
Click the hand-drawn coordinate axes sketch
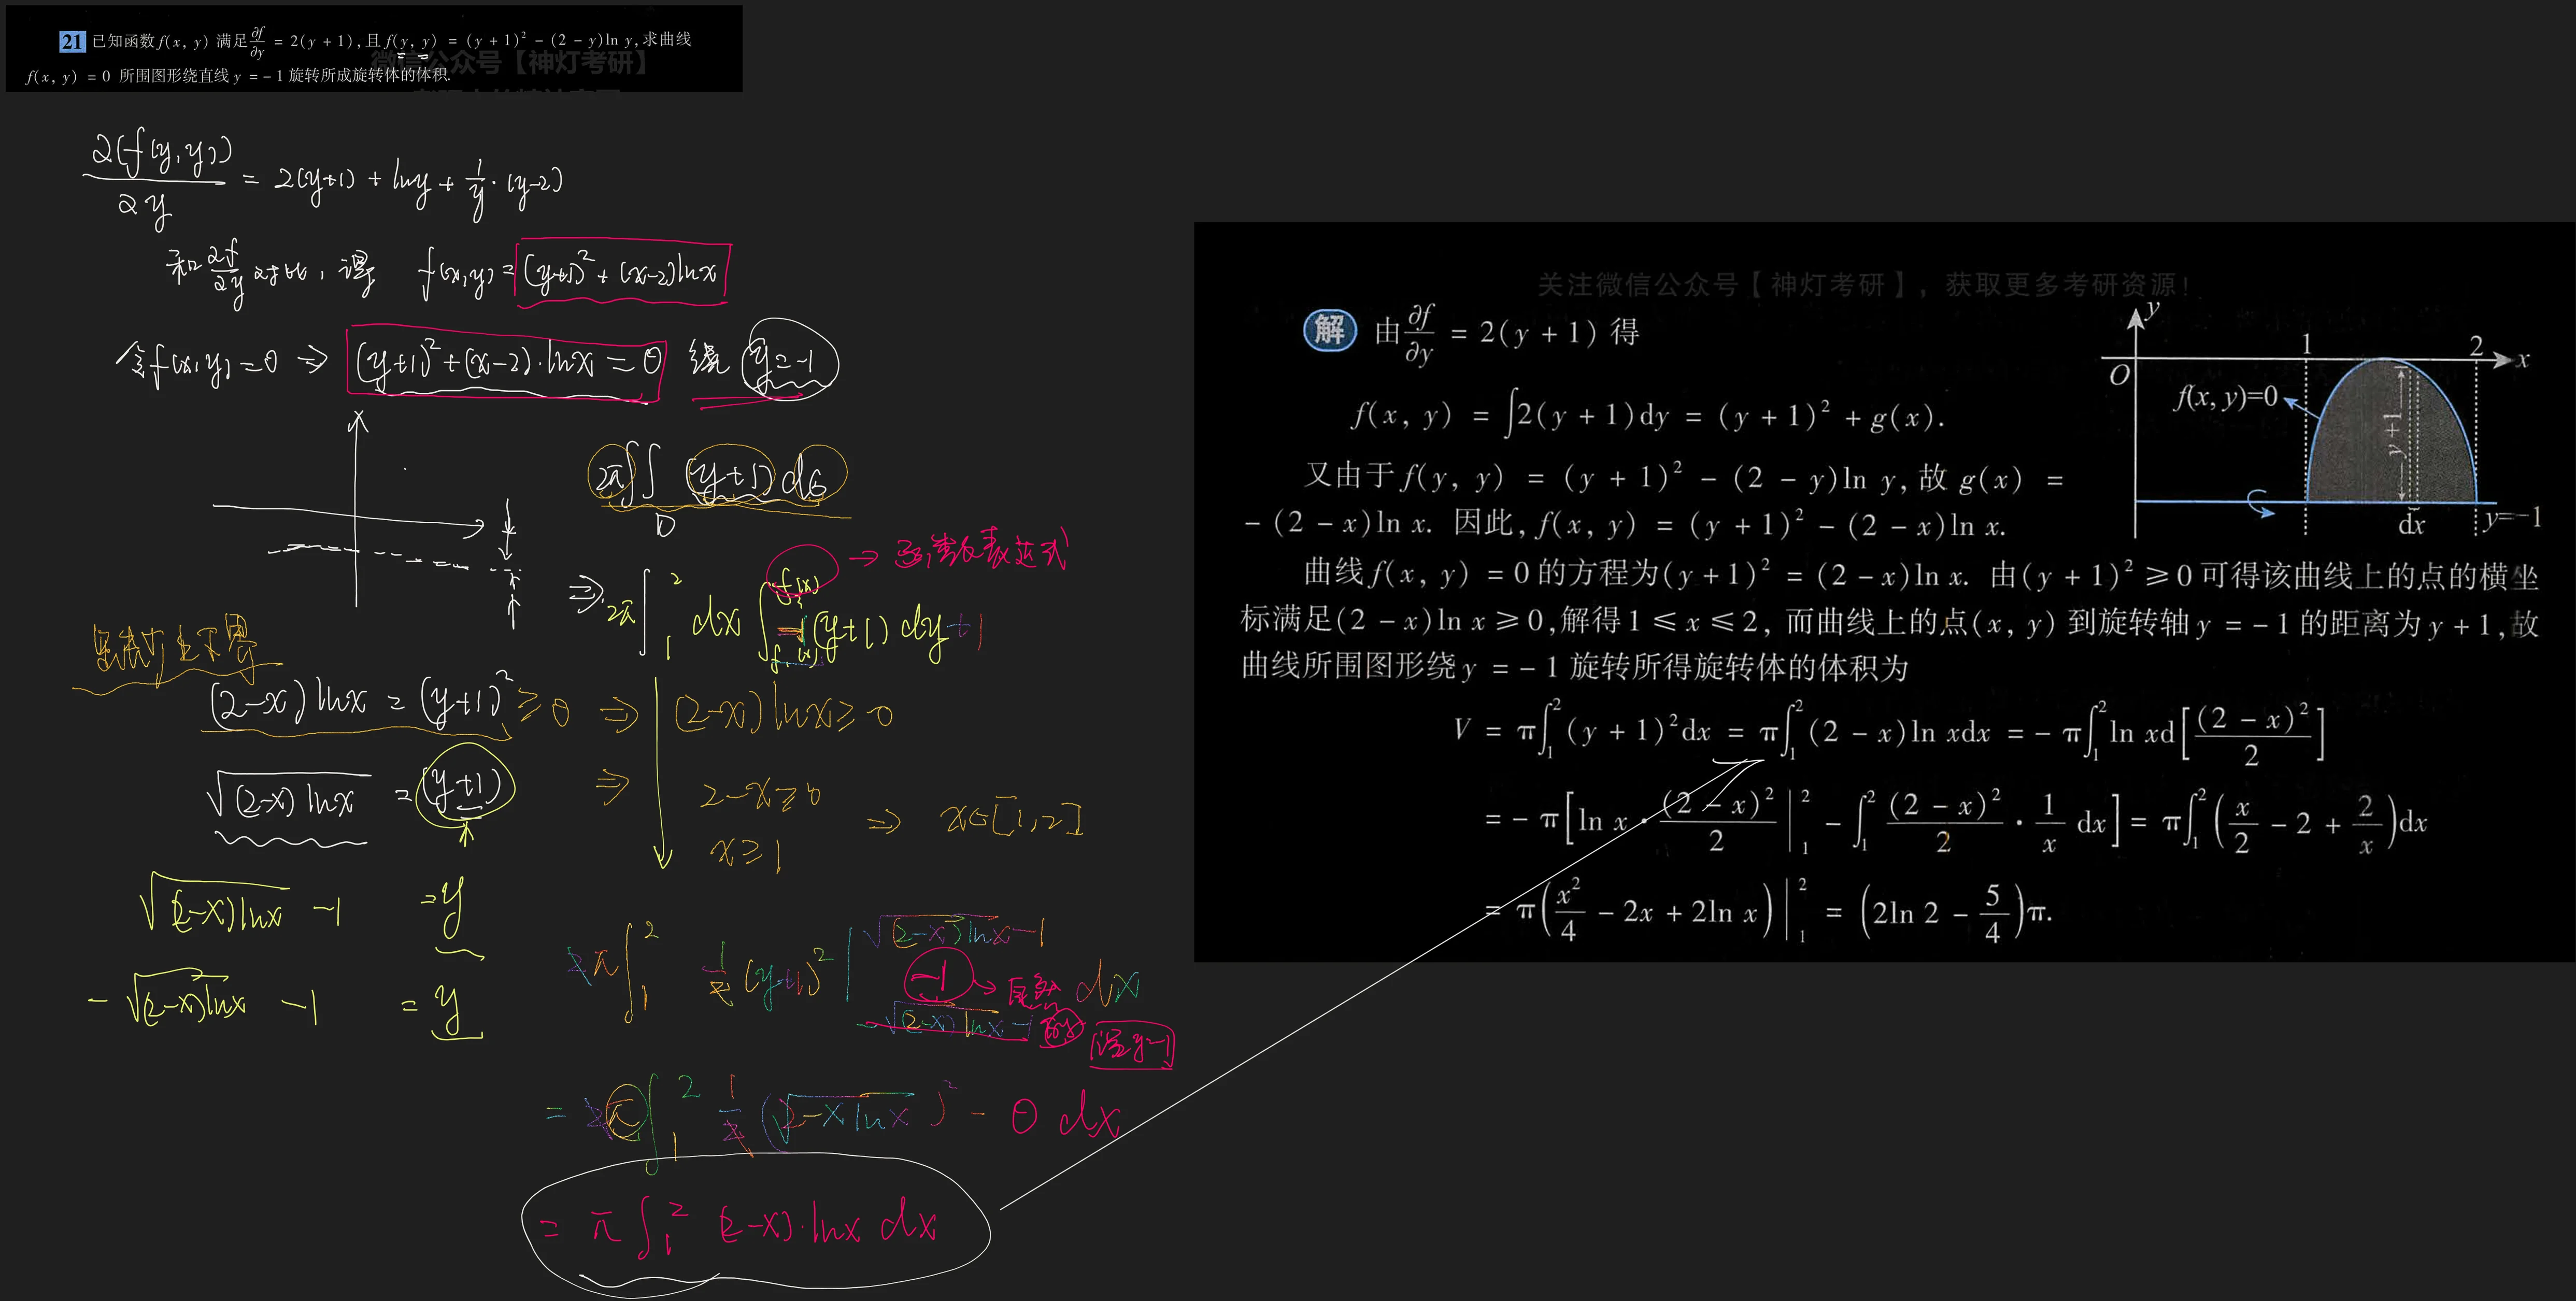click(x=357, y=517)
